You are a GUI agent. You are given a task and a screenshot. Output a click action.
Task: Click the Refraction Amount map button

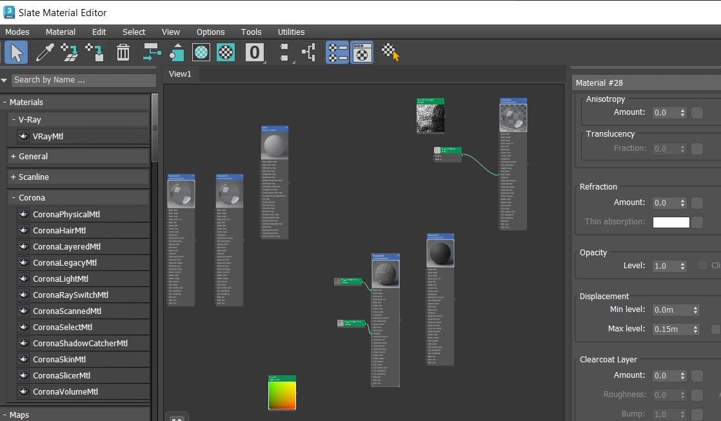click(x=697, y=202)
